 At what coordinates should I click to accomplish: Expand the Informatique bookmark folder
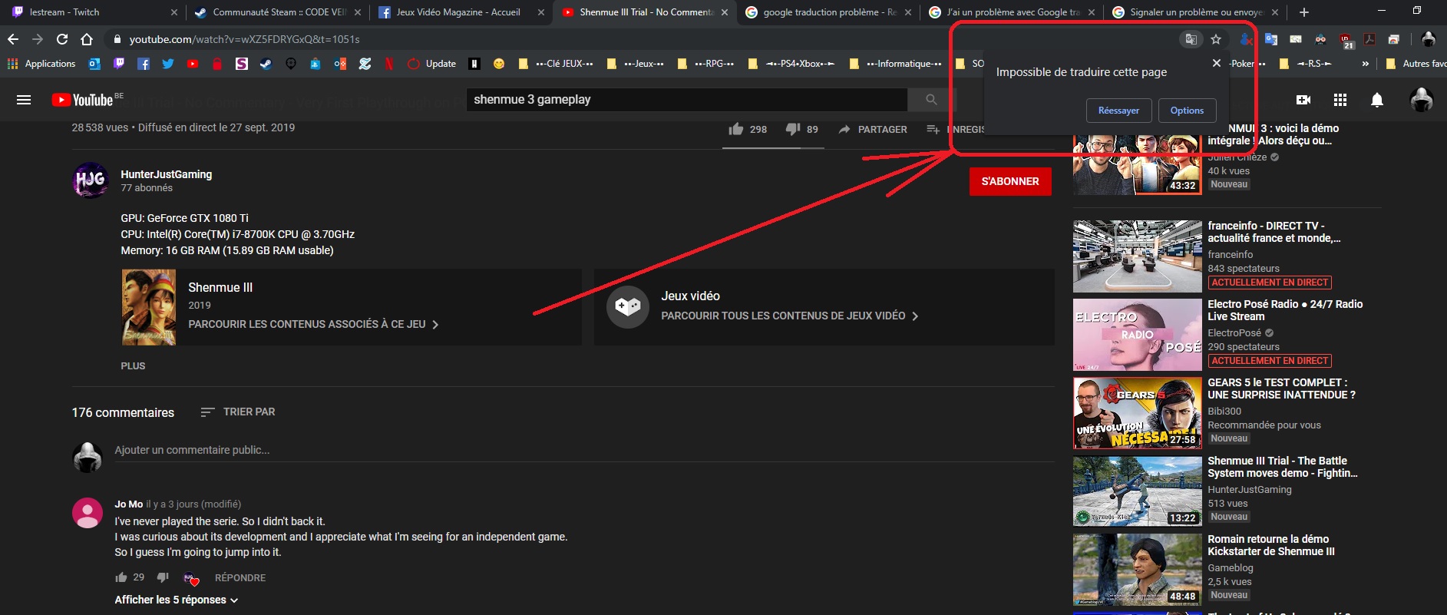pos(896,64)
